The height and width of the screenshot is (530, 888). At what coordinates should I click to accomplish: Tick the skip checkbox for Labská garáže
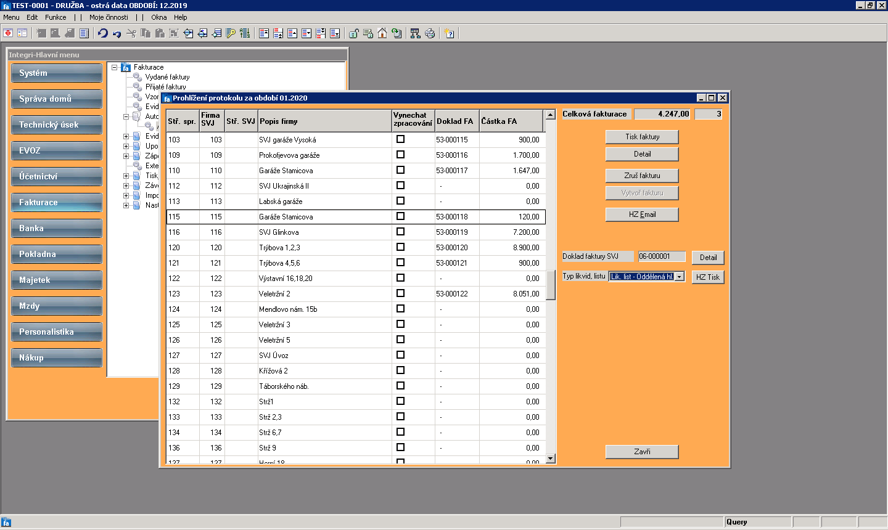click(400, 201)
